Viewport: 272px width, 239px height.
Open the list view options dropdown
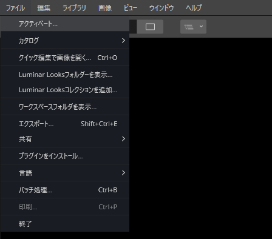click(193, 27)
